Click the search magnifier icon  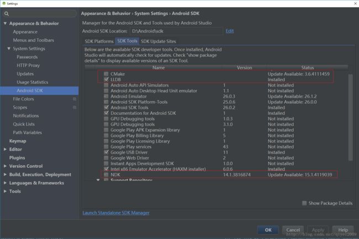coord(7,14)
